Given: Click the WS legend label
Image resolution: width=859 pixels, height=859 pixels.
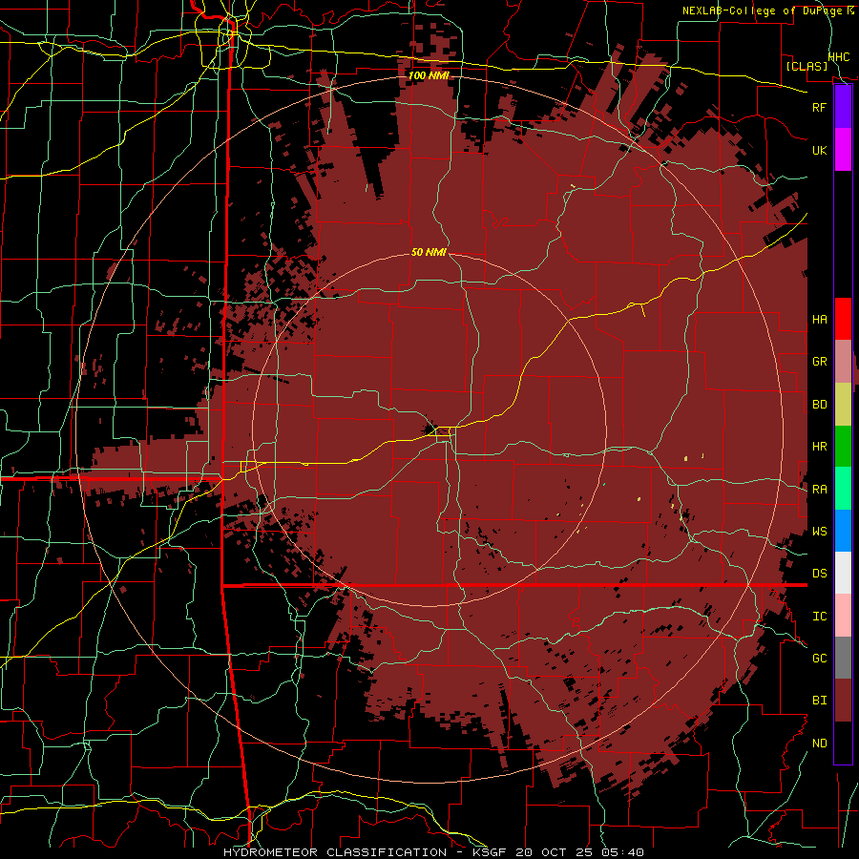Looking at the screenshot, I should (x=819, y=532).
